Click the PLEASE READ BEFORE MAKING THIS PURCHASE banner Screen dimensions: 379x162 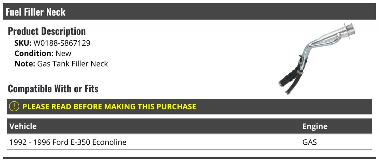tap(189, 106)
